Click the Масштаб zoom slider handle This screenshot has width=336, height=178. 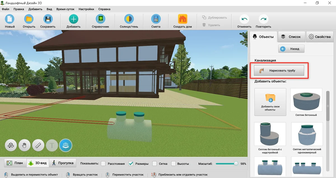click(x=236, y=163)
